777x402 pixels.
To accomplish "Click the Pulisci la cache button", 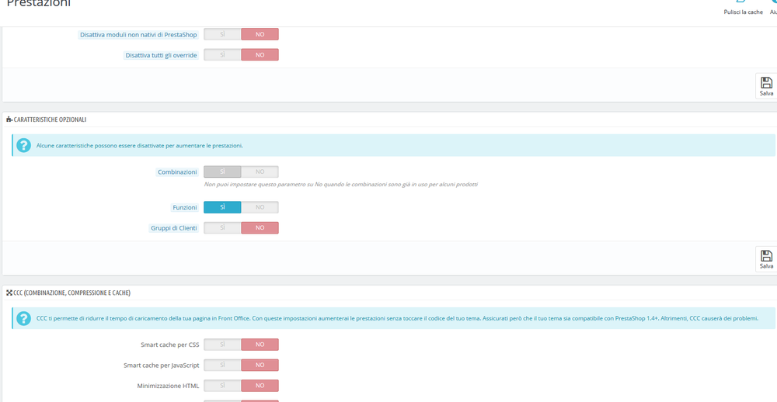I will pyautogui.click(x=743, y=8).
